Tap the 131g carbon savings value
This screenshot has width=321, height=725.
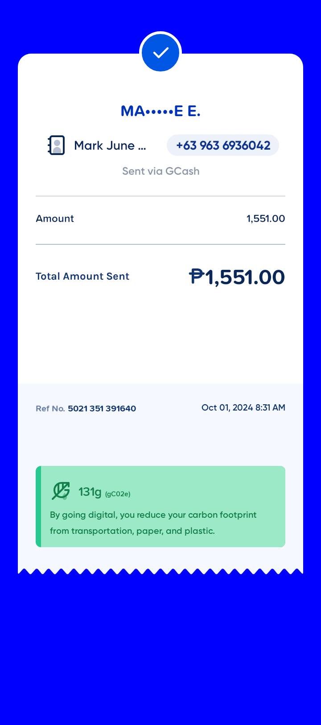pyautogui.click(x=90, y=492)
